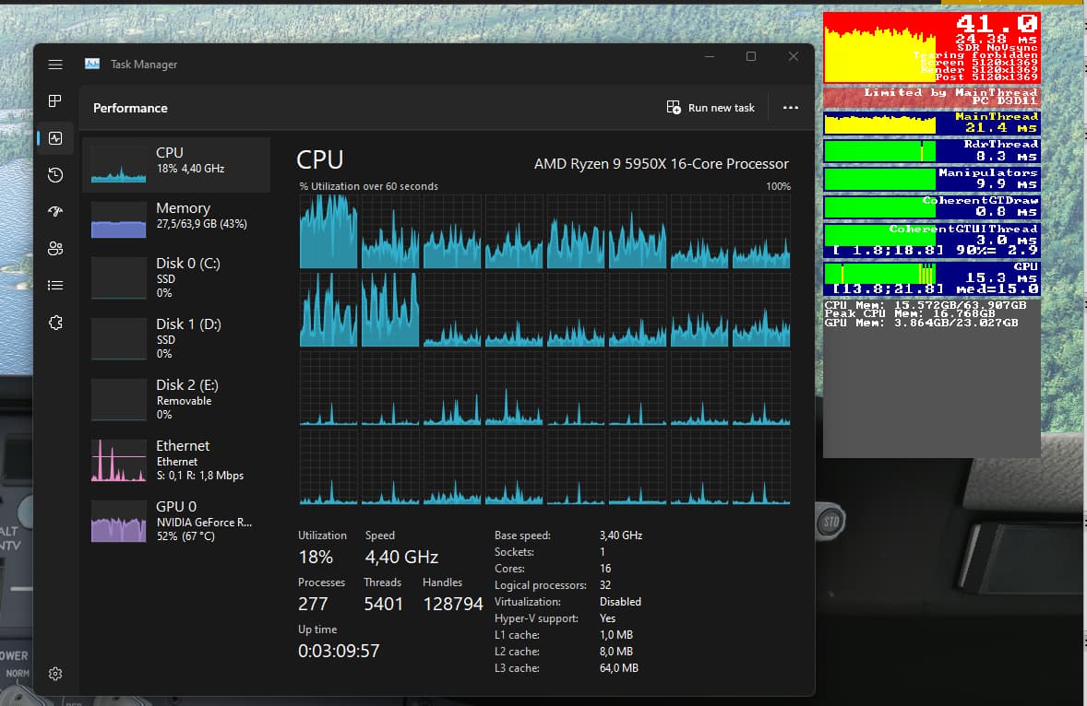This screenshot has height=706, width=1087.
Task: Open the Services page icon
Action: point(55,323)
